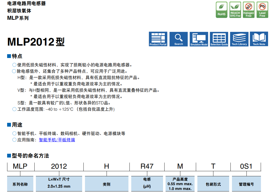Click the 管理编号 label box
The image size is (278, 194).
[x=246, y=184]
